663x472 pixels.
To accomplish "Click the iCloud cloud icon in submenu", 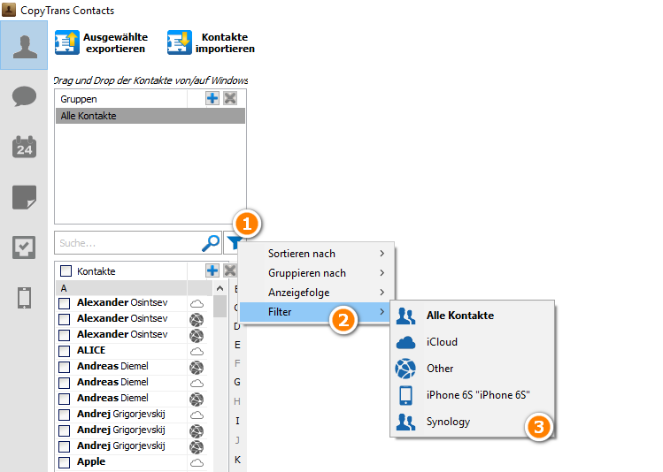I will (406, 342).
